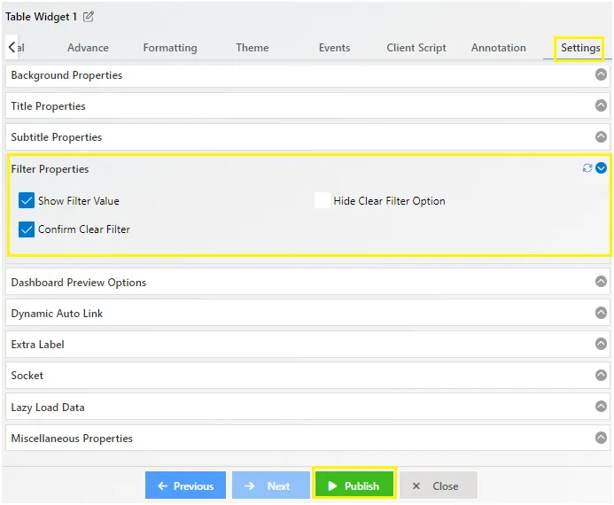Click the Table Widget 1 title text
614x505 pixels.
coord(41,17)
